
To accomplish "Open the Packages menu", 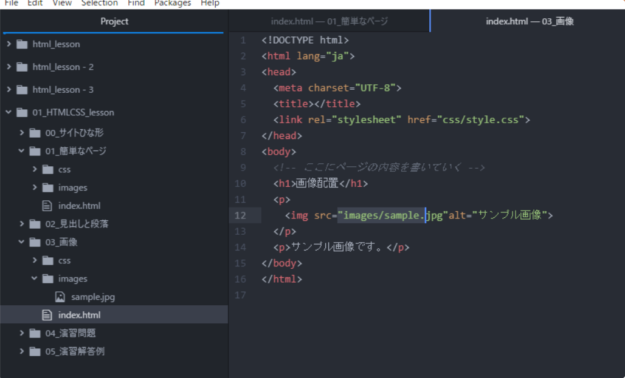I will click(x=172, y=4).
